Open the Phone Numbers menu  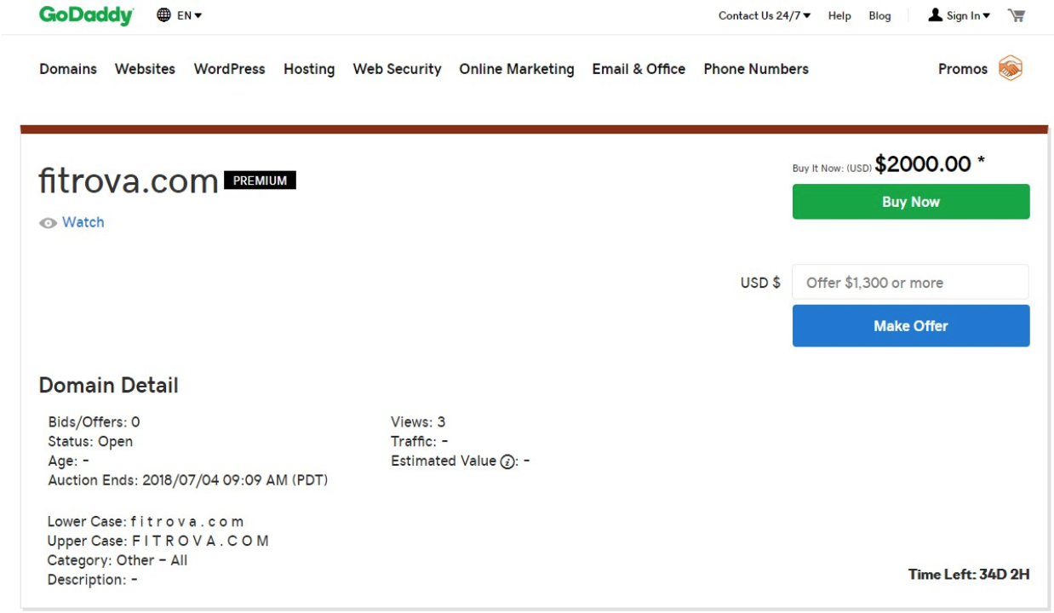(756, 69)
